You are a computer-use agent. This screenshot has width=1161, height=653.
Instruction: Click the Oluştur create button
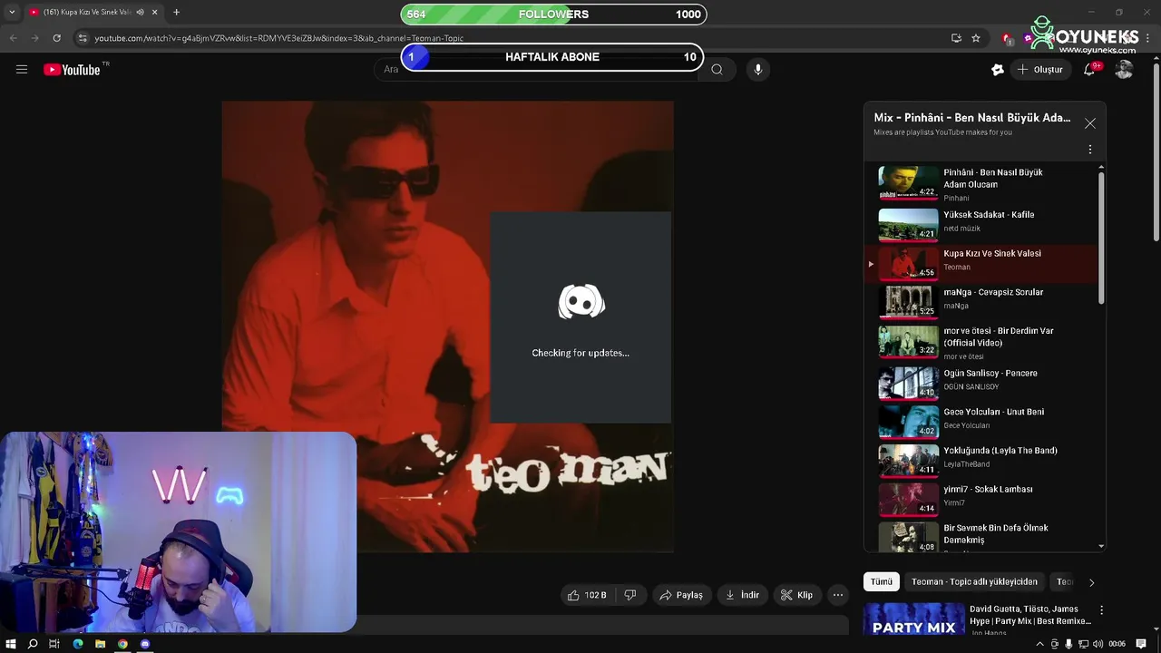coord(1039,70)
